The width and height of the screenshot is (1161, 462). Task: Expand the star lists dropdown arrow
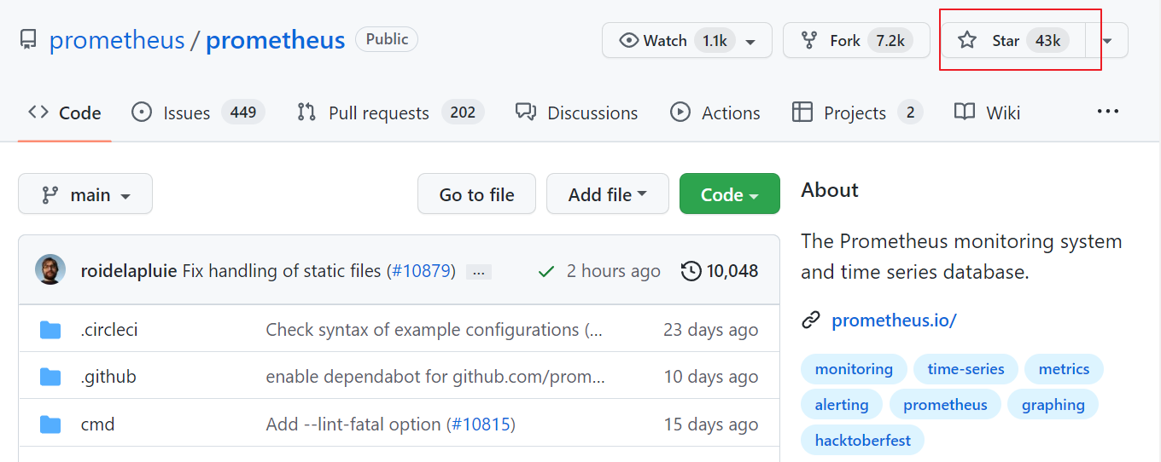(1107, 40)
